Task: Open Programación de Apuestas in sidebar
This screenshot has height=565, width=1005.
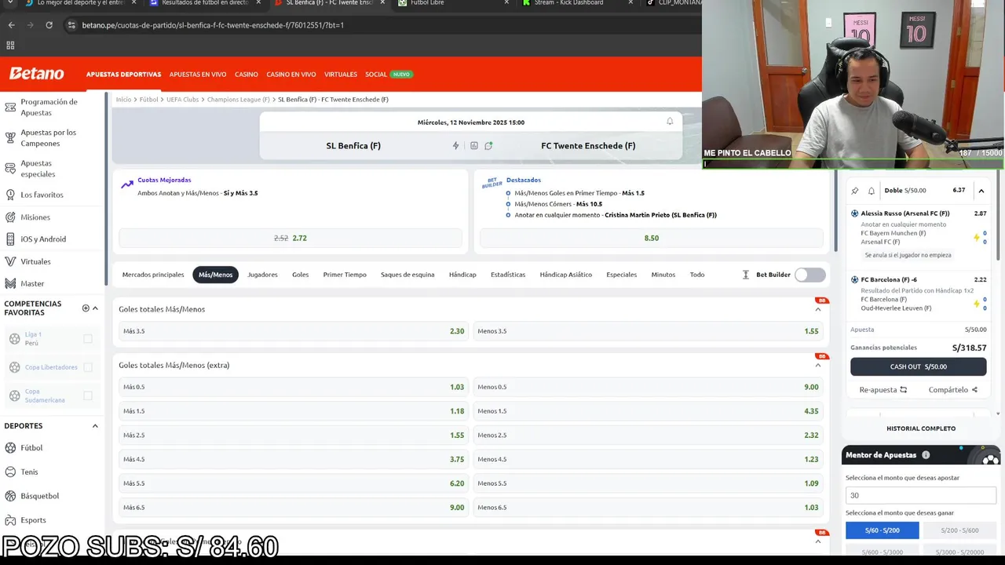Action: 49,107
